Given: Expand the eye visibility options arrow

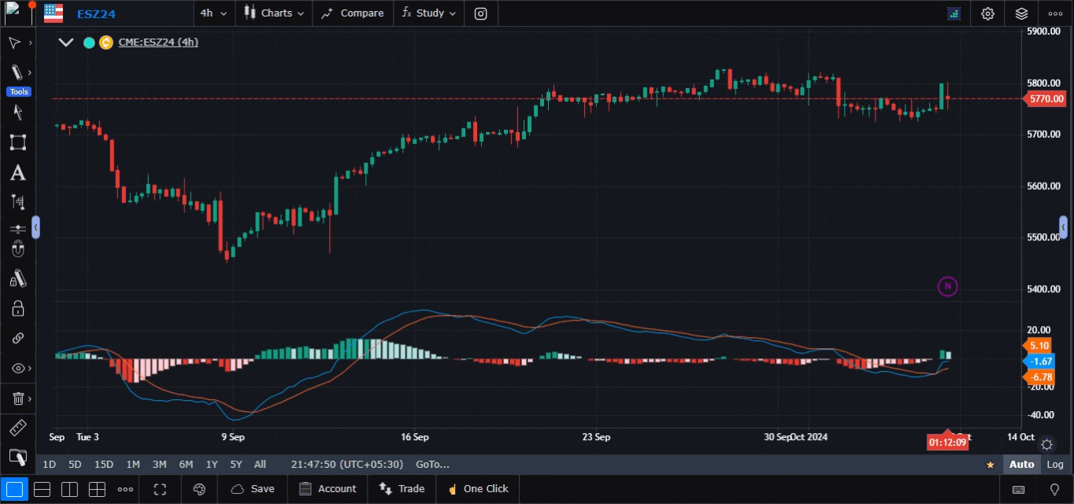Looking at the screenshot, I should [x=30, y=369].
